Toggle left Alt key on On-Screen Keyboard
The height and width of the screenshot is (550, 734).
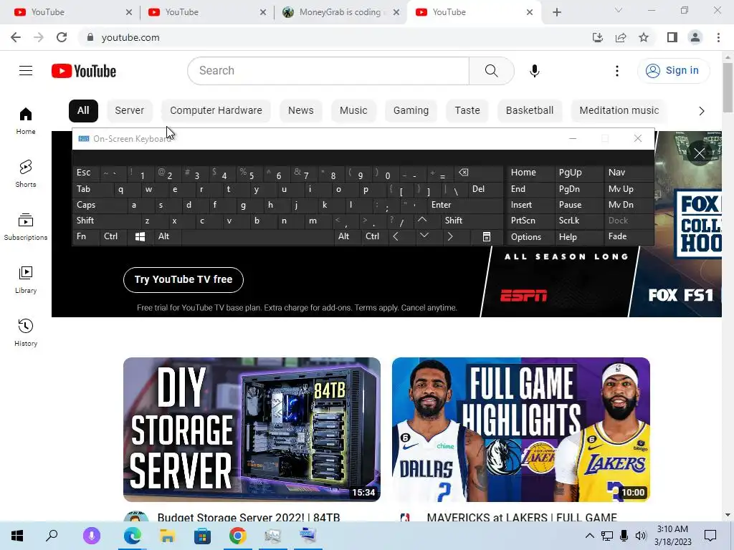coord(166,236)
